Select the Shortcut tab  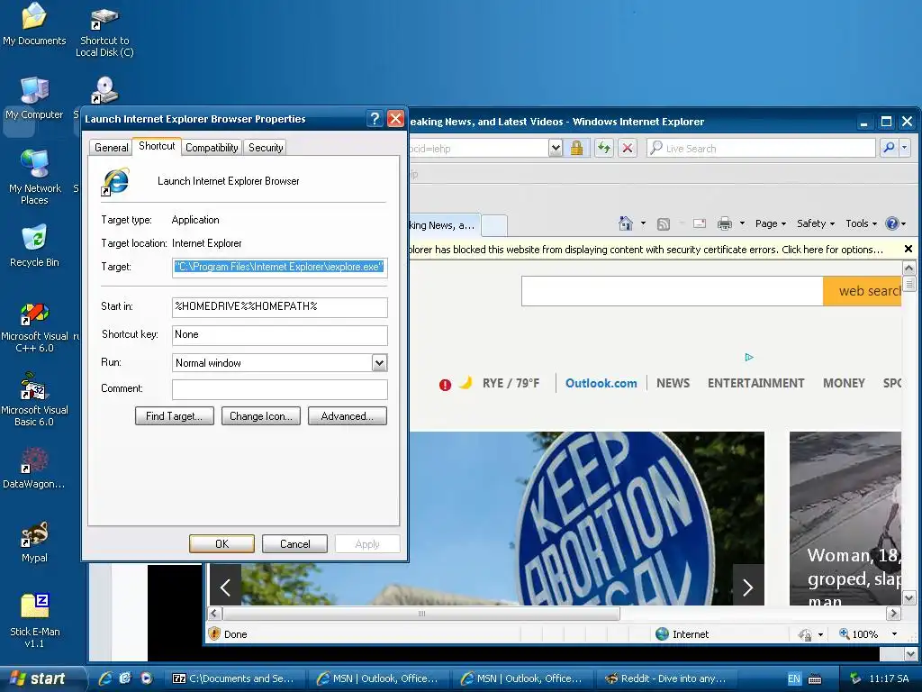pos(157,146)
